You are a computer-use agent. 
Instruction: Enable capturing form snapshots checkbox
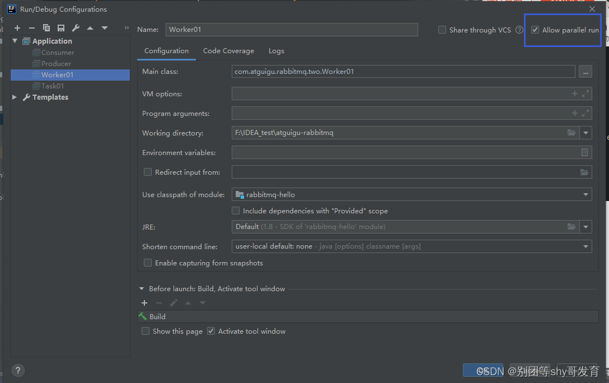coord(148,263)
